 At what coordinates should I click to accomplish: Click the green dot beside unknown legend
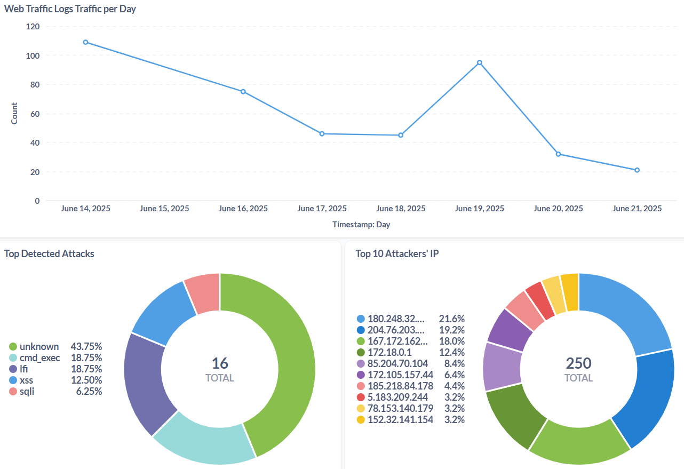click(x=13, y=347)
